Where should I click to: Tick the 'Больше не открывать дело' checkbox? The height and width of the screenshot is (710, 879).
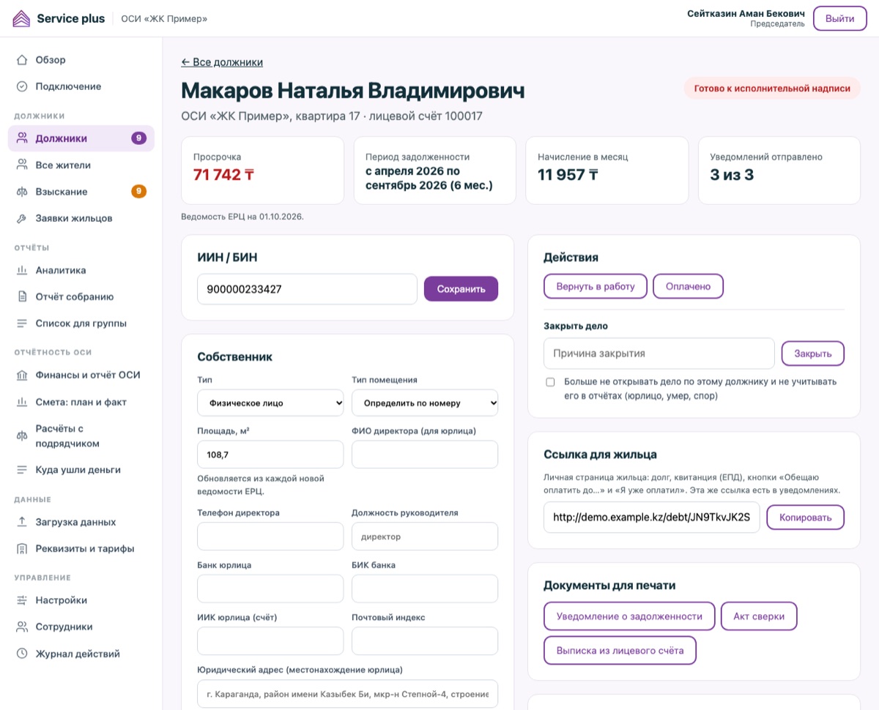550,382
